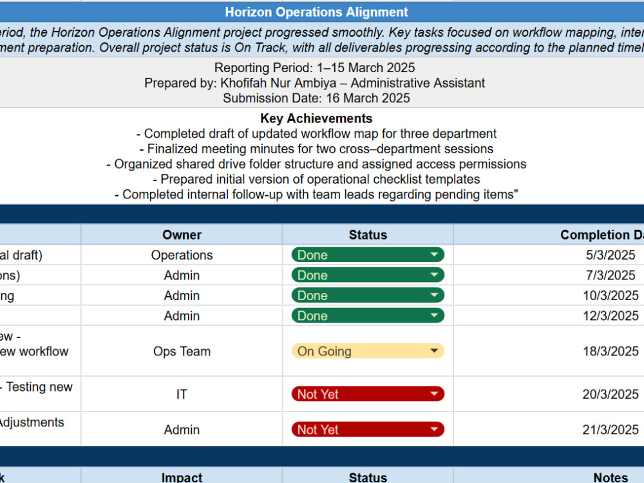Select the Owner column header
Screen dimensions: 644x483
[x=182, y=234]
